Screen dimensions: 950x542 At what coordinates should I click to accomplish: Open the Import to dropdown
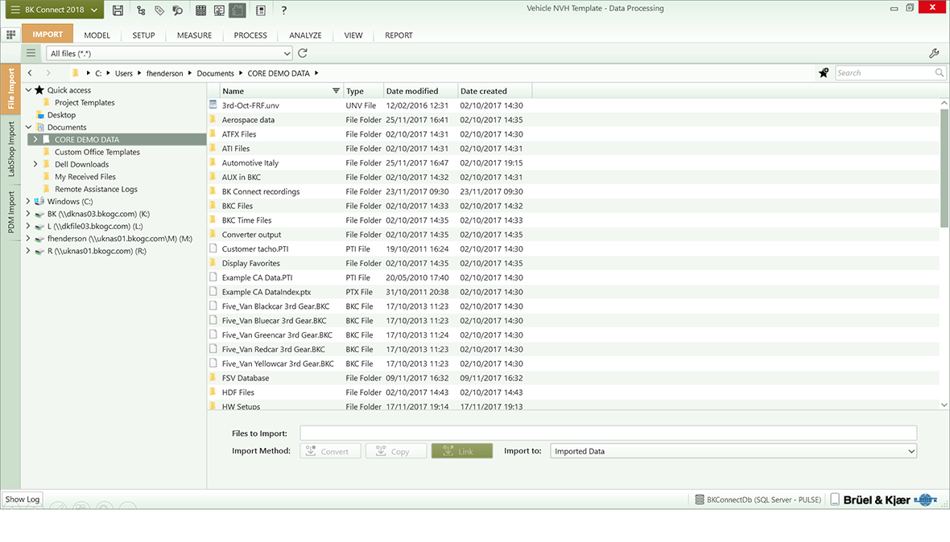pyautogui.click(x=733, y=451)
